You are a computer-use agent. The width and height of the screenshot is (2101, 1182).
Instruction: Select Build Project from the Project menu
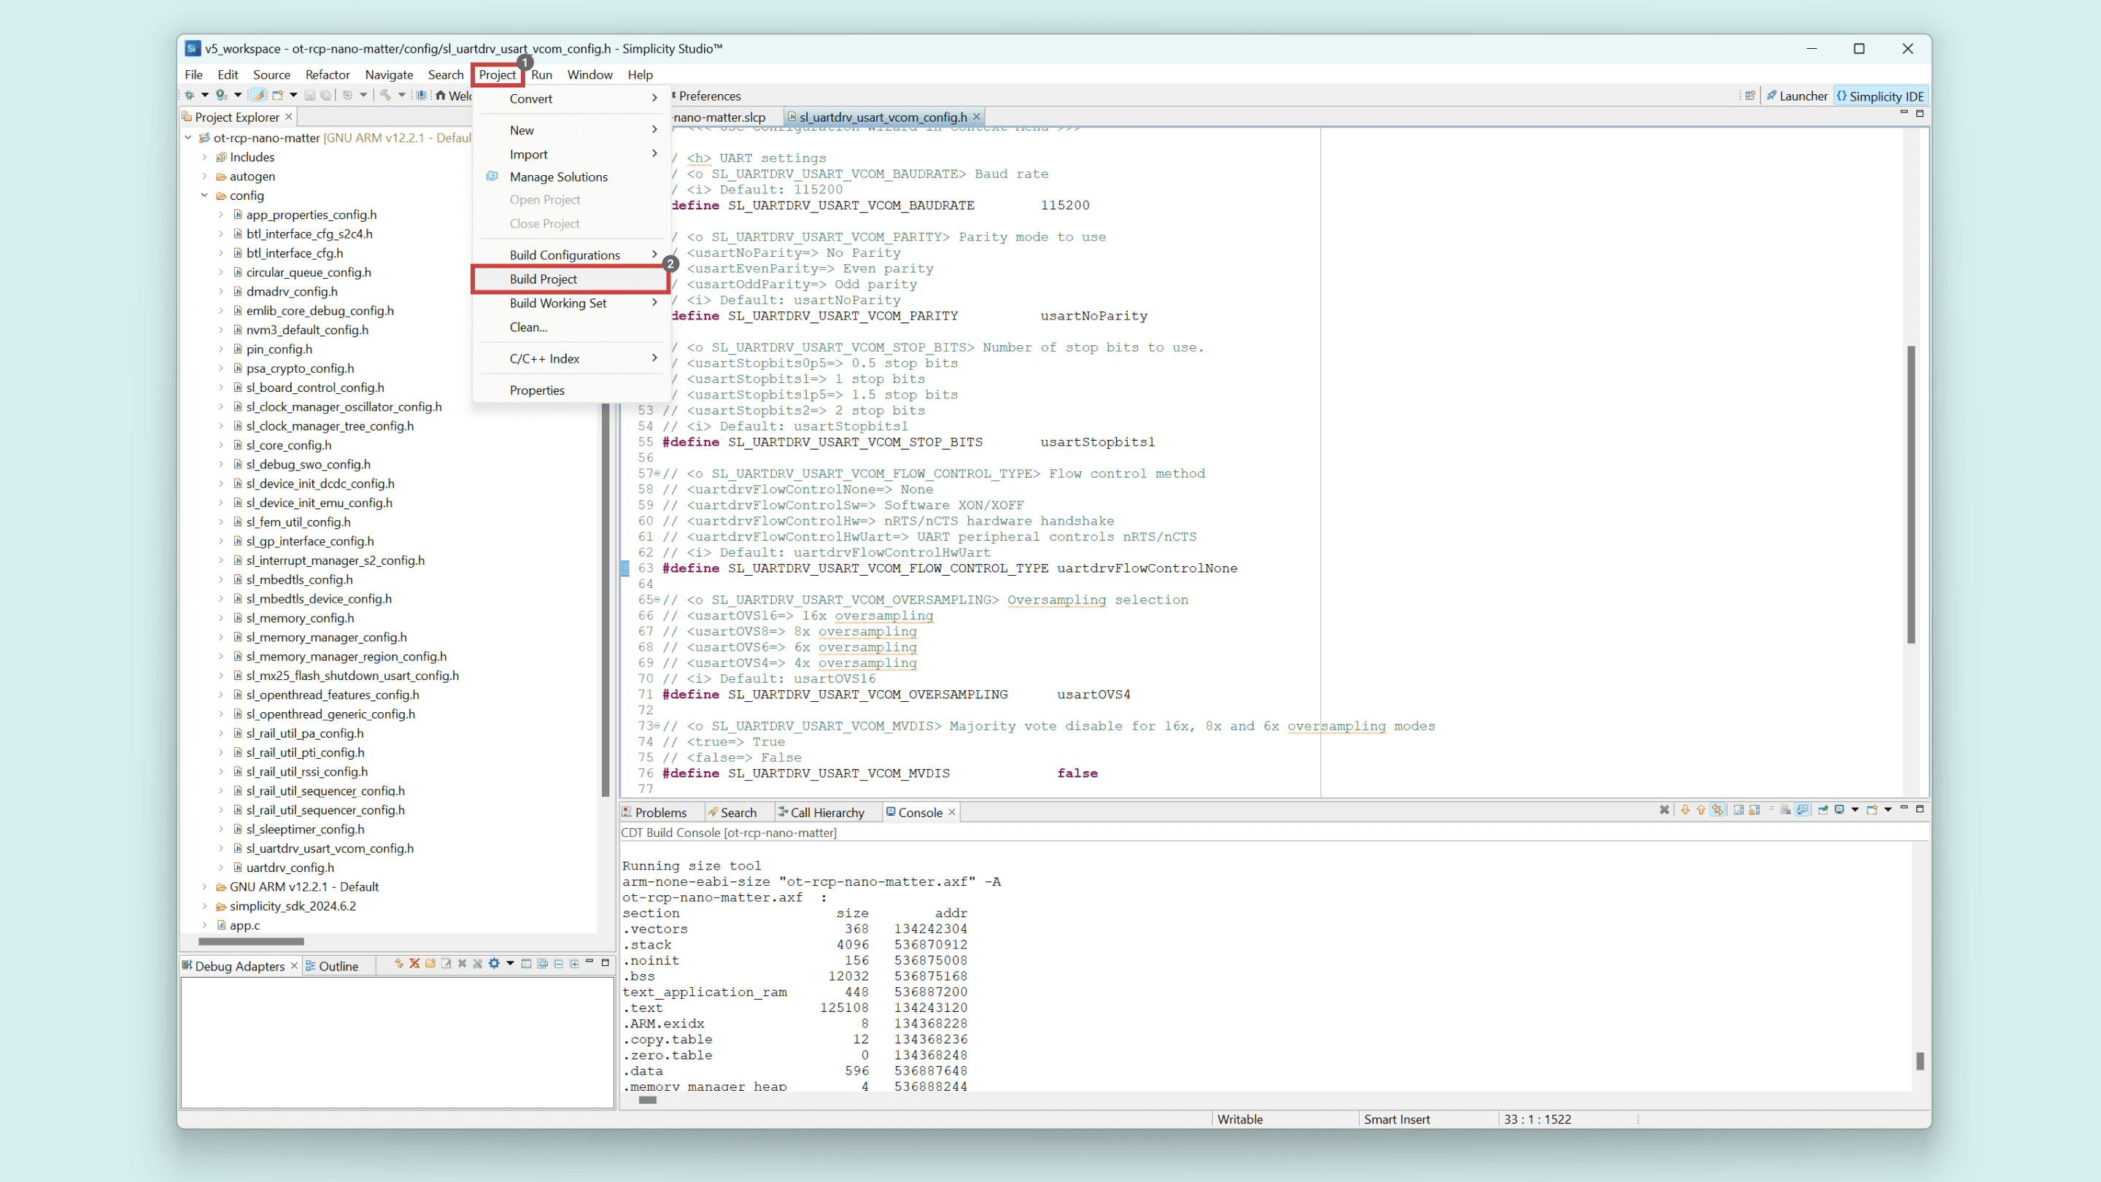click(543, 279)
